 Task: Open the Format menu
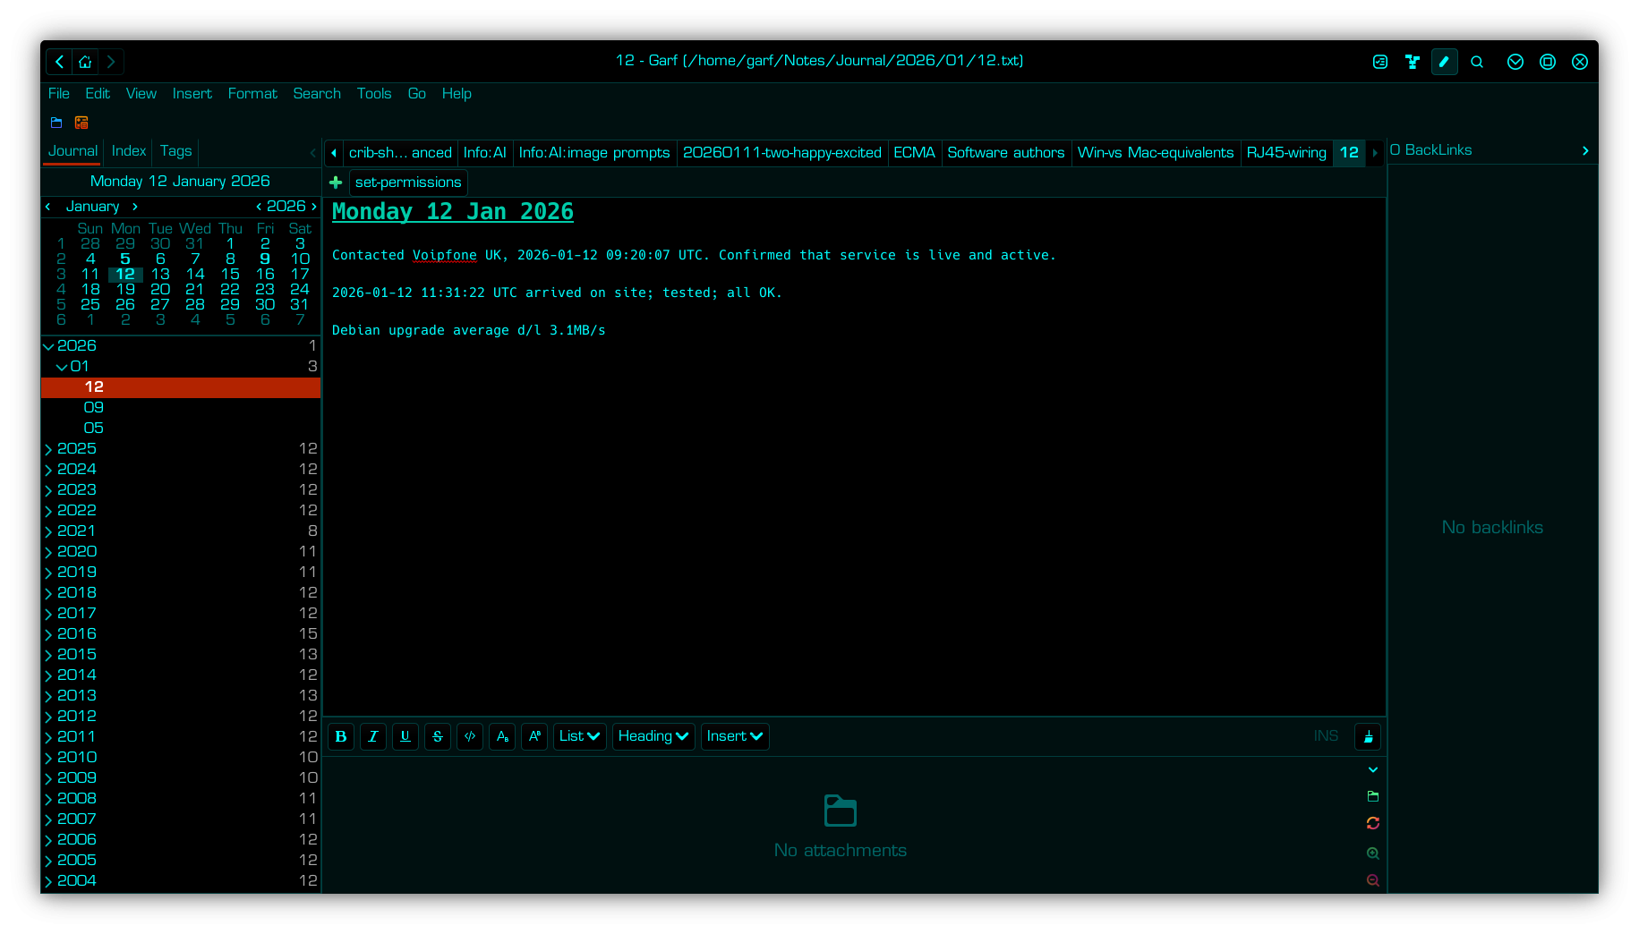pos(252,94)
